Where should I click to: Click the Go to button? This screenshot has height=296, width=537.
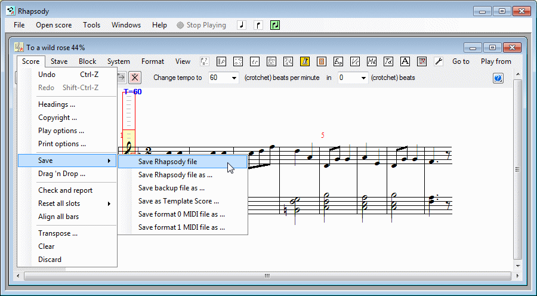click(460, 61)
